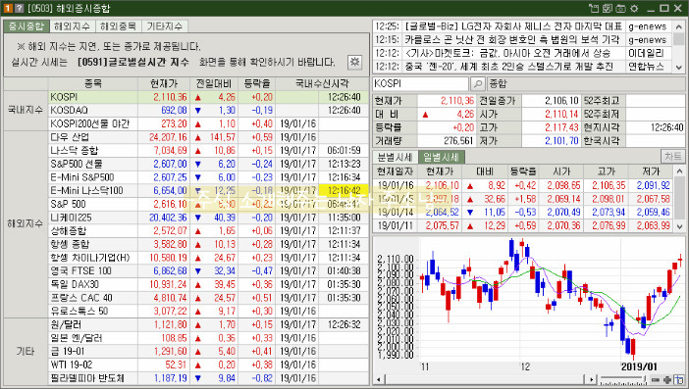Viewport: 689px width, 389px height.
Task: Select the 영국 FTSE 100 row
Action: pyautogui.click(x=209, y=270)
